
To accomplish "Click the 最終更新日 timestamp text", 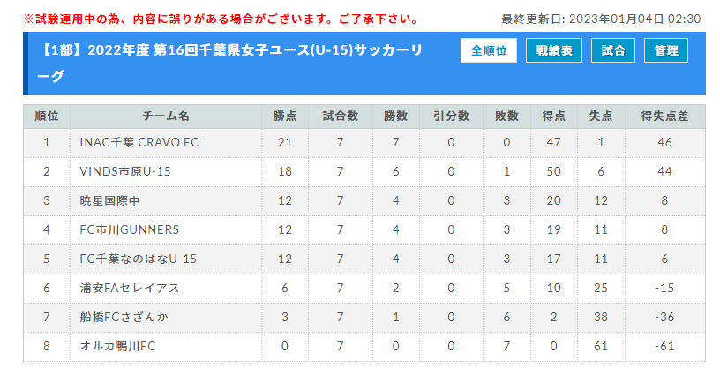I will tap(601, 19).
